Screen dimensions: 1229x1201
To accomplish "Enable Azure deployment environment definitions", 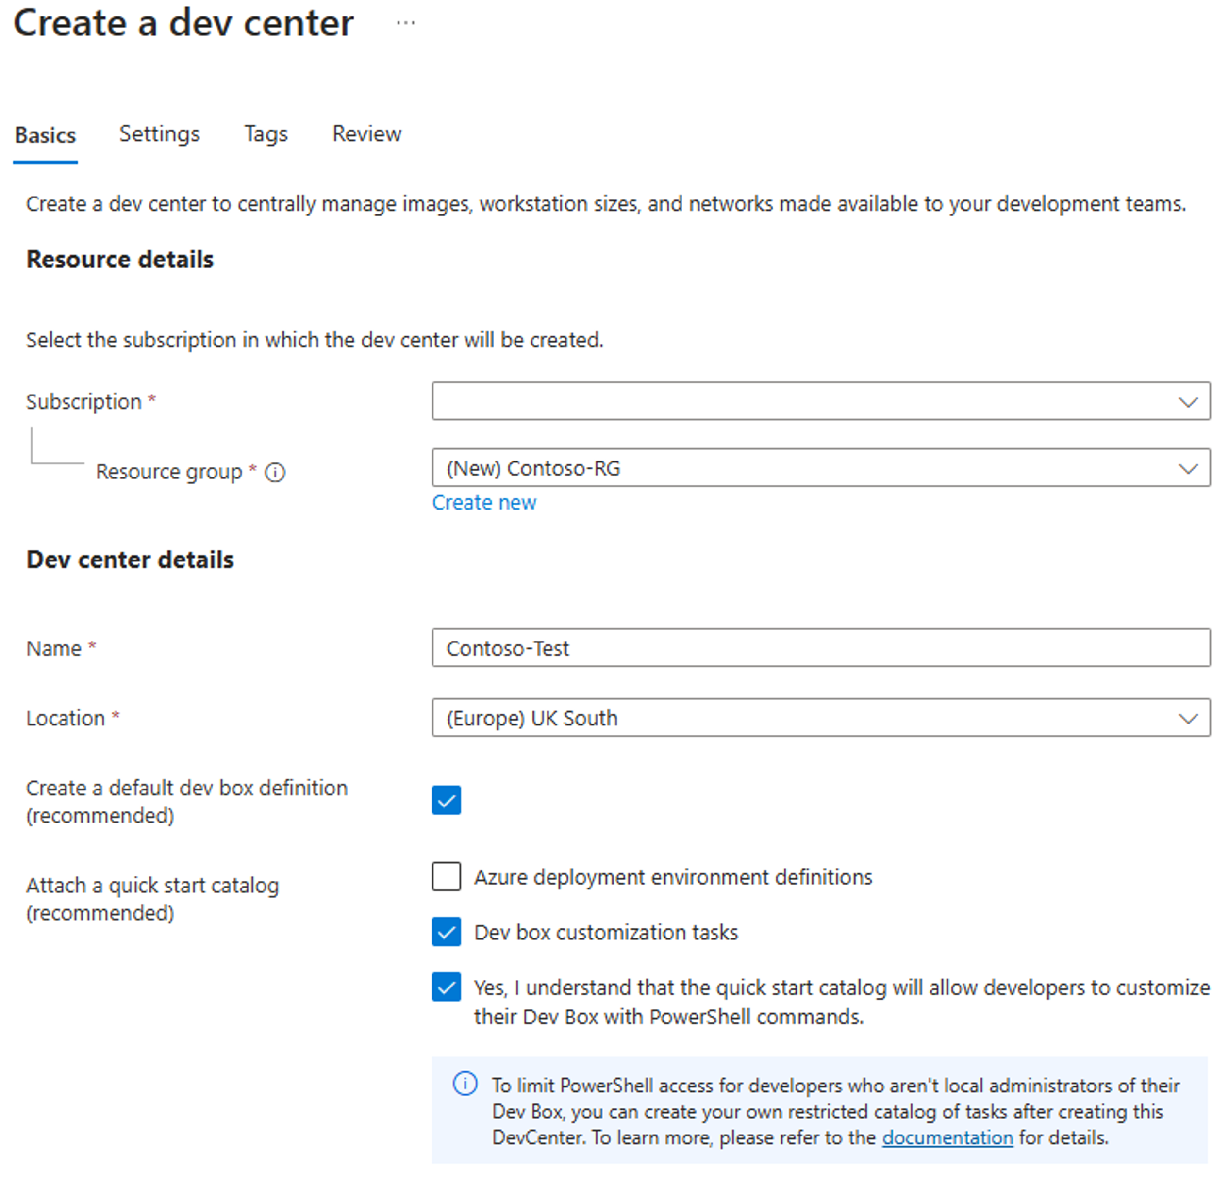I will pos(446,877).
